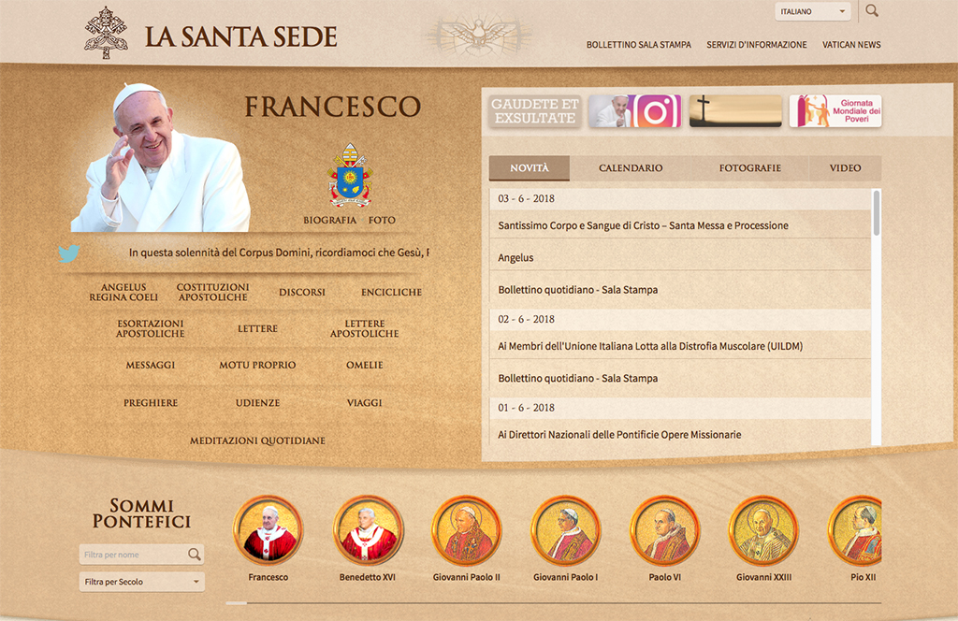This screenshot has width=958, height=621.
Task: Expand the Italiano language dropdown
Action: [x=812, y=12]
